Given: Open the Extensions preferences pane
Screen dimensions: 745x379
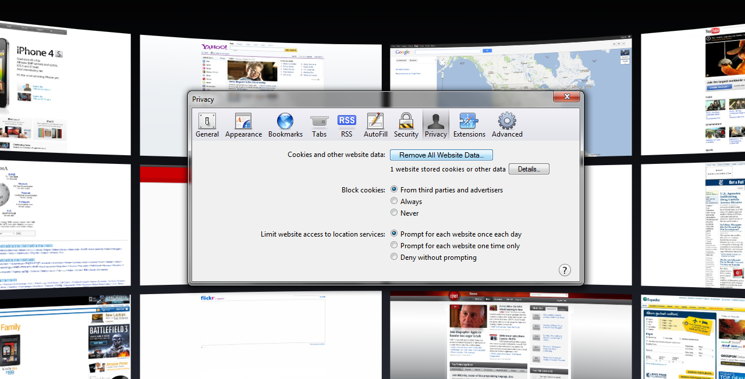Looking at the screenshot, I should (469, 126).
